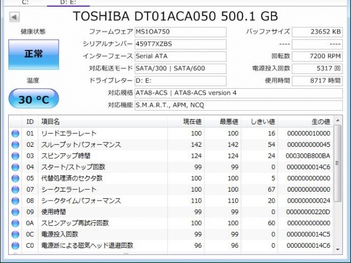This screenshot has height=263, width=351.
Task: Click the 生の値 column header
Action: (x=305, y=122)
